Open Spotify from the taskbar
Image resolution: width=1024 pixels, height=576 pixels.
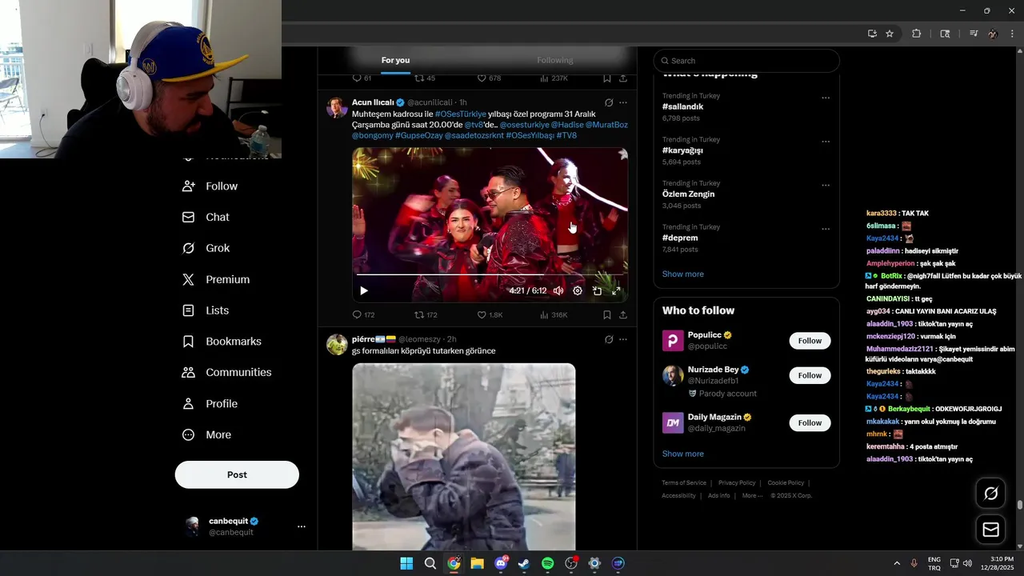click(547, 563)
